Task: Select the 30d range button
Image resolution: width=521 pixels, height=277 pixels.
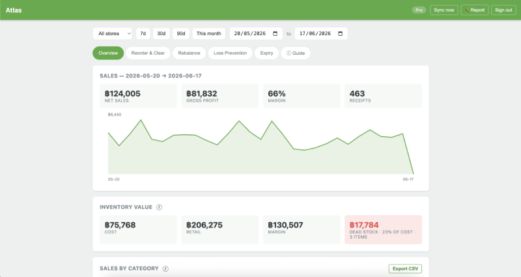Action: [x=162, y=34]
